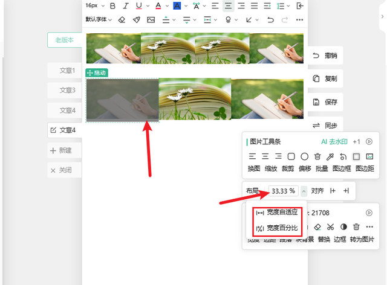The width and height of the screenshot is (387, 285).
Task: Click the outdent/exit icon
Action: (300, 6)
